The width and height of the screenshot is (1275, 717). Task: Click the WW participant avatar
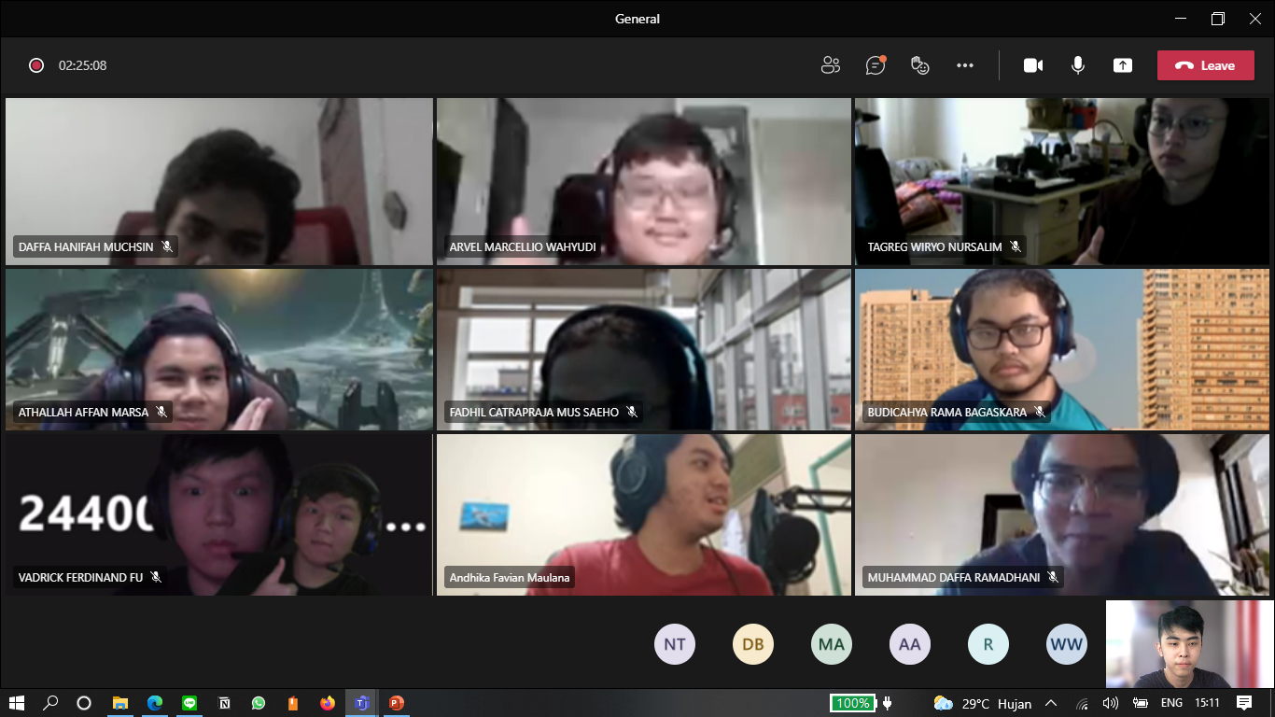coord(1066,644)
